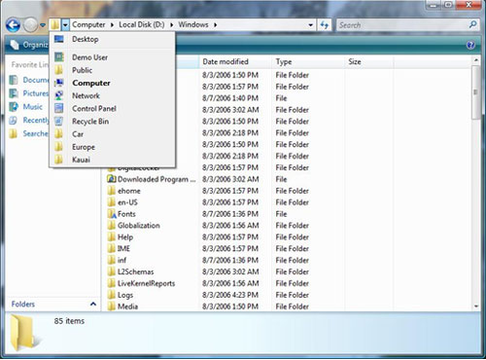Screen dimensions: 486x360
Task: Click the blue Back arrow button
Action: pyautogui.click(x=13, y=25)
